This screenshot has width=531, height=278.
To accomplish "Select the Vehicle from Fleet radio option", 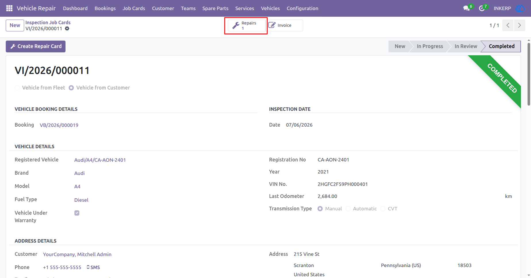I will [x=17, y=88].
